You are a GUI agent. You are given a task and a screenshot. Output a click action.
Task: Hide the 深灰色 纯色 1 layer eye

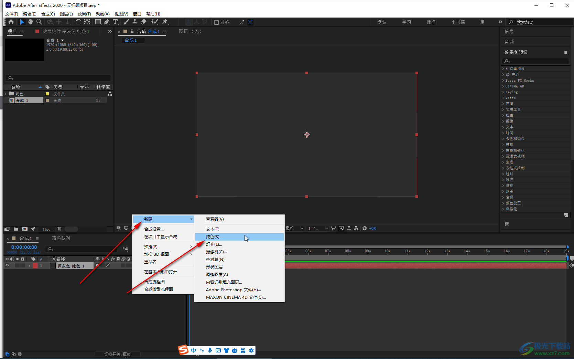coord(7,266)
